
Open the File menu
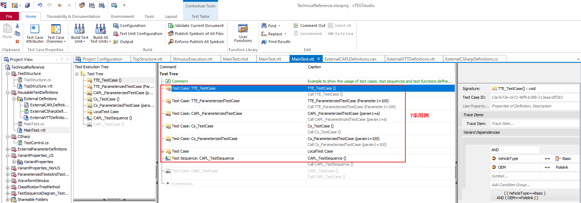[9, 16]
